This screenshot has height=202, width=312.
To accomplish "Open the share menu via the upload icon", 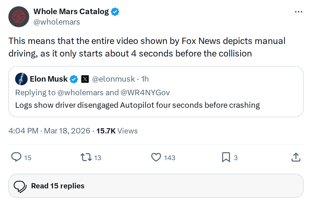I will (x=296, y=157).
